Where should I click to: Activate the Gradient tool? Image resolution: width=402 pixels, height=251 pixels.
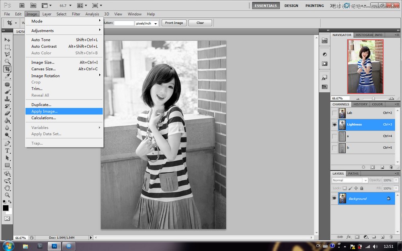(7, 121)
